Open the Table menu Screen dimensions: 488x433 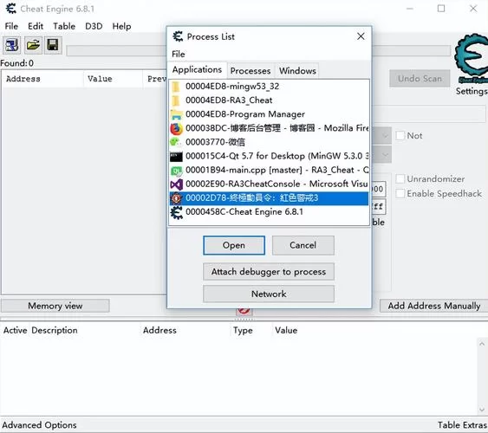coord(64,26)
